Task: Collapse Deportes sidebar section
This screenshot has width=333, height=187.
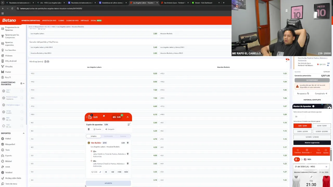Action: click(23, 133)
